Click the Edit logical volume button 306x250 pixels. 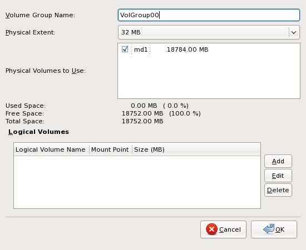(278, 176)
